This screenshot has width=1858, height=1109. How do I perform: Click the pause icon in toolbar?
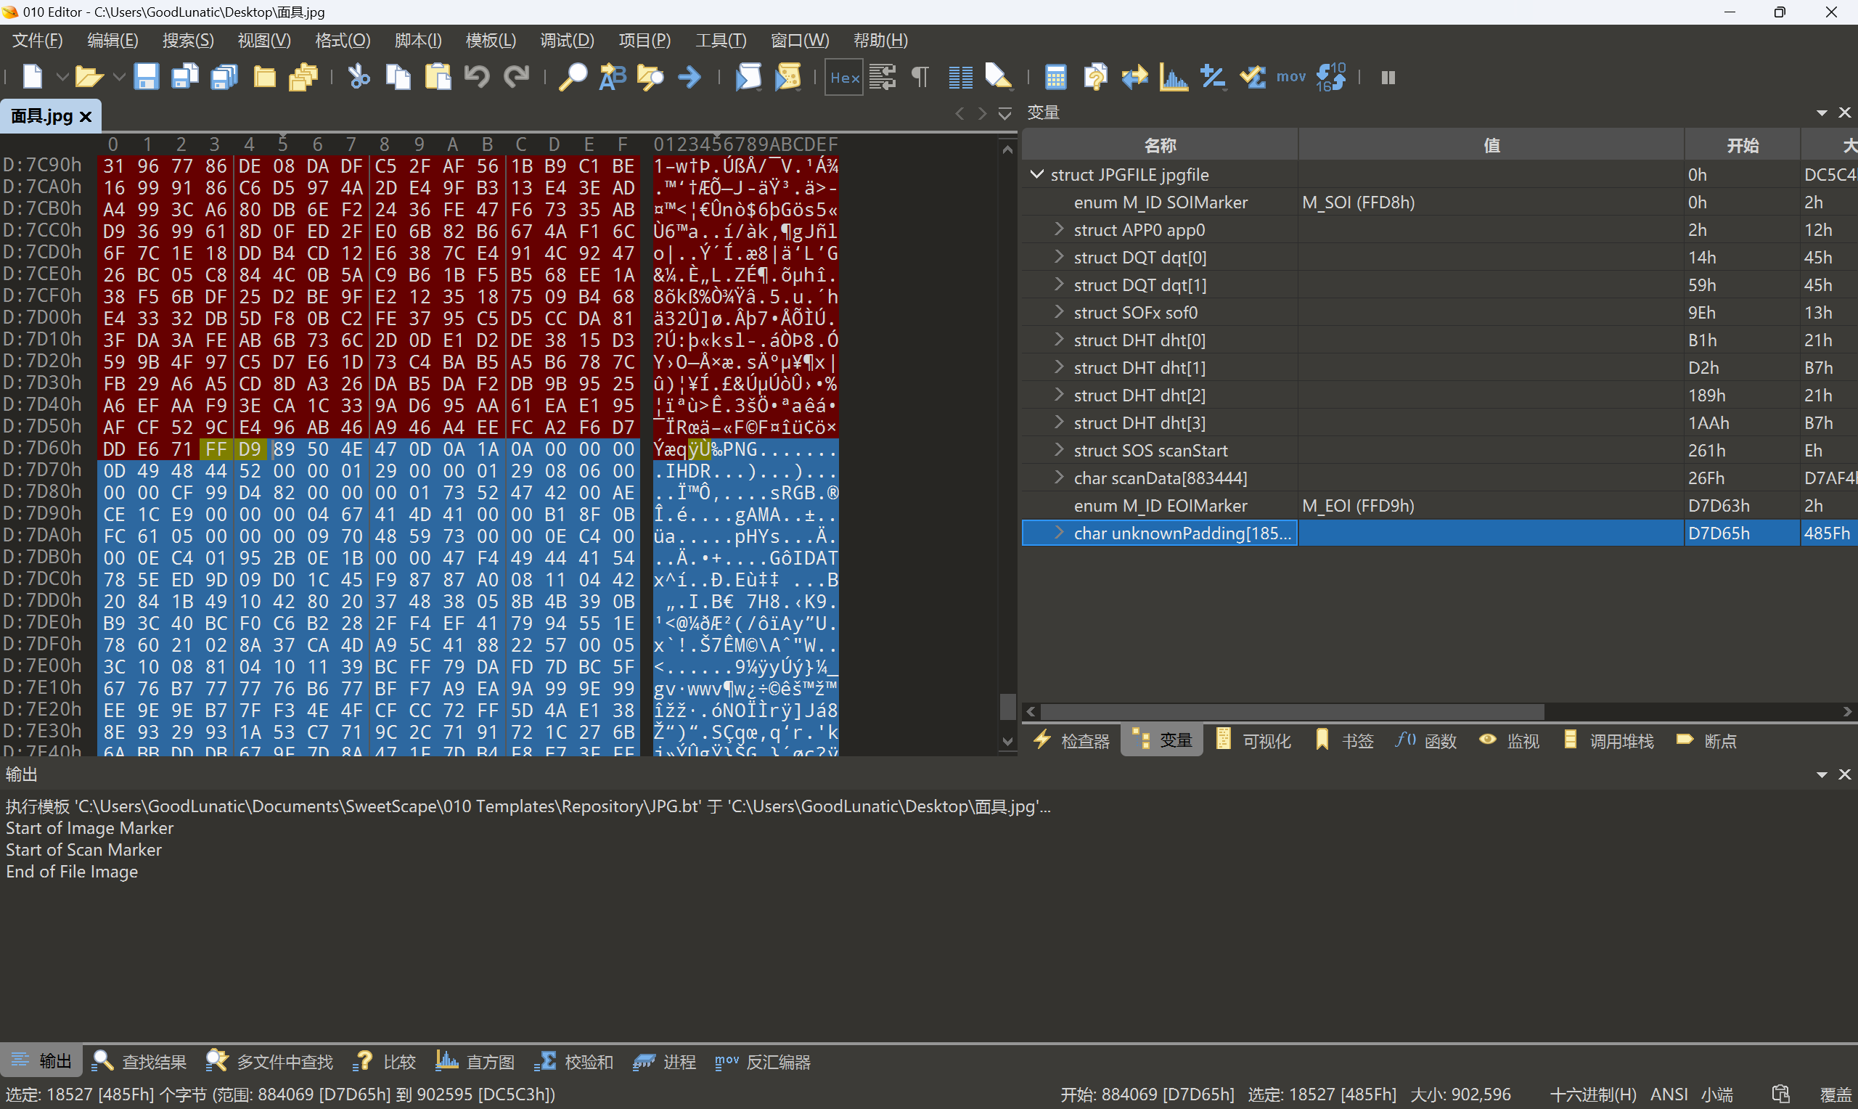pyautogui.click(x=1388, y=77)
